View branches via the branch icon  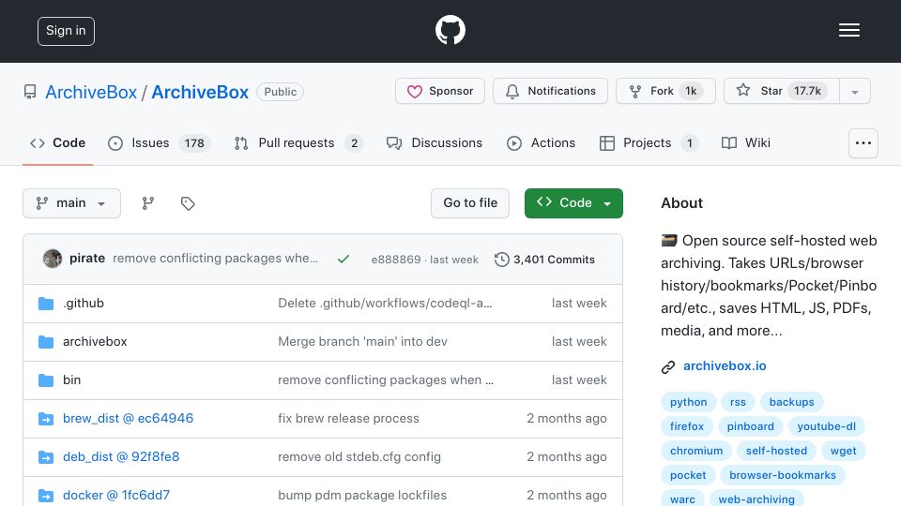(x=148, y=203)
